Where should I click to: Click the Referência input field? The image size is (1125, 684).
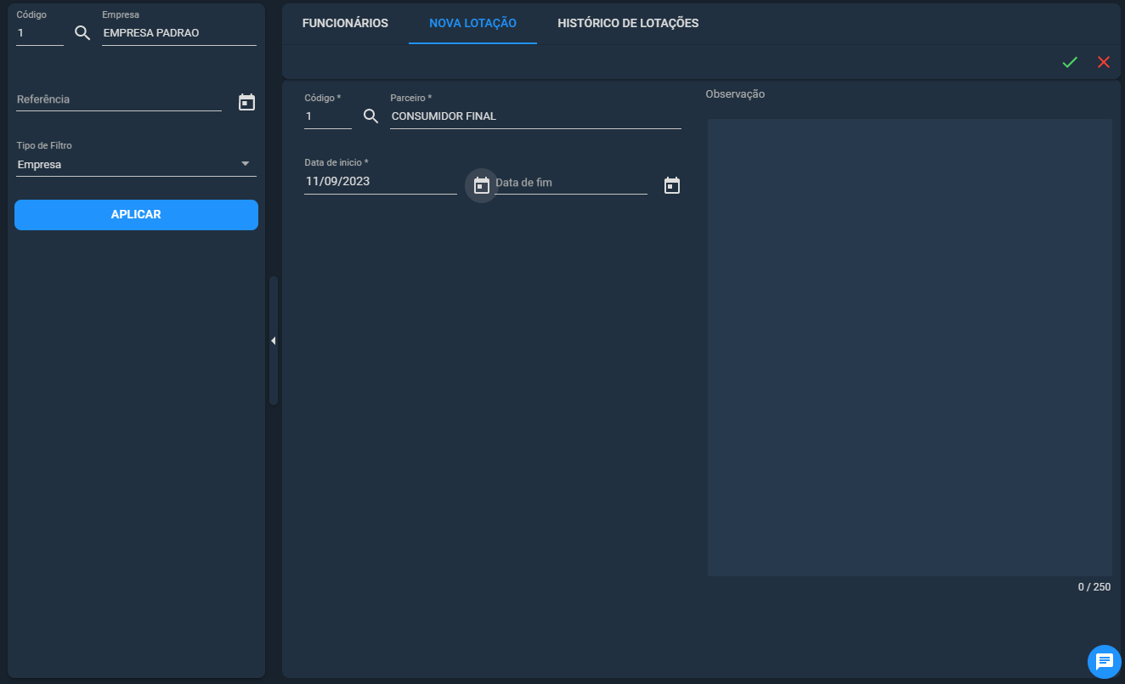[119, 99]
